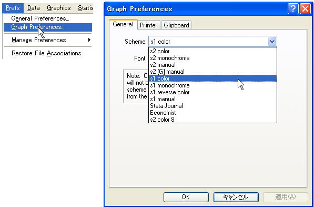The image size is (314, 207).
Task: Click the Scheme dropdown arrow
Action: click(x=272, y=42)
